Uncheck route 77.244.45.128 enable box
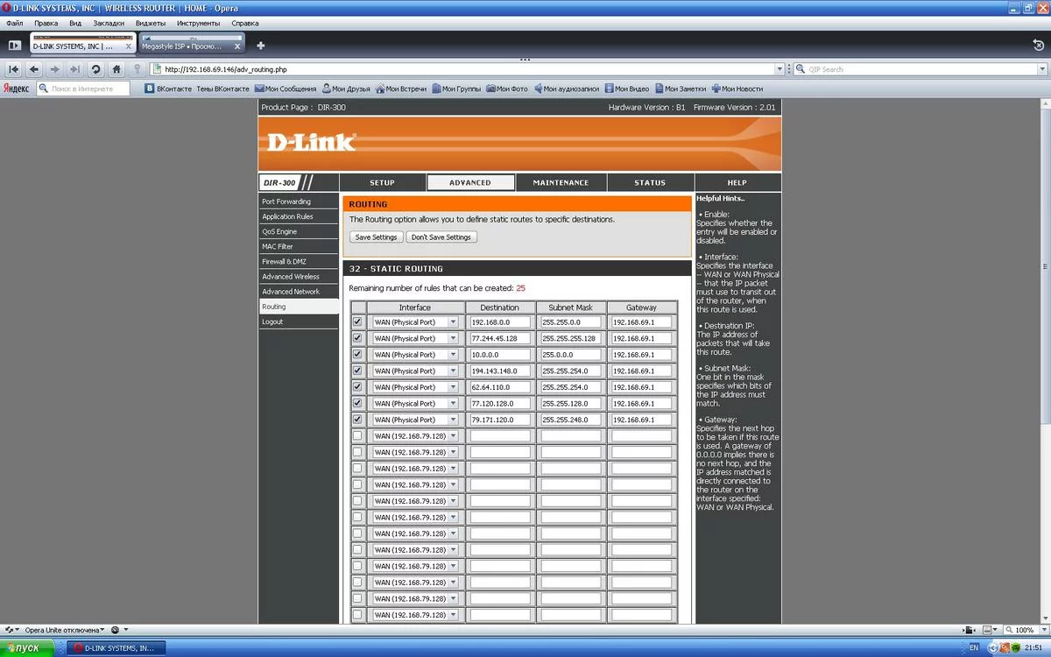Screen dimensions: 1051x657 [357, 338]
